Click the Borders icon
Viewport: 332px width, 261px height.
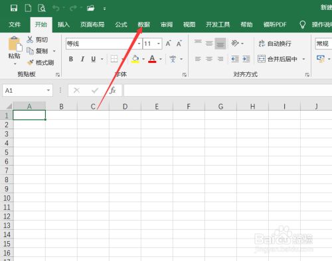(x=114, y=59)
